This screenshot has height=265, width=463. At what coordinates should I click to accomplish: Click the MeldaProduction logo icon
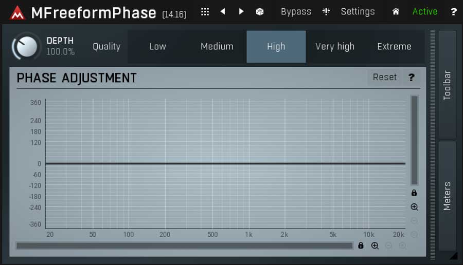point(17,12)
